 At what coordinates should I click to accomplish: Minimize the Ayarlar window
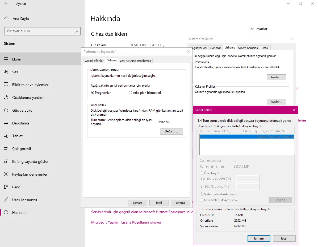click(x=288, y=3)
